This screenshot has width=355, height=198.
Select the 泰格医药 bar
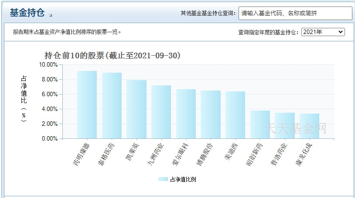point(112,106)
